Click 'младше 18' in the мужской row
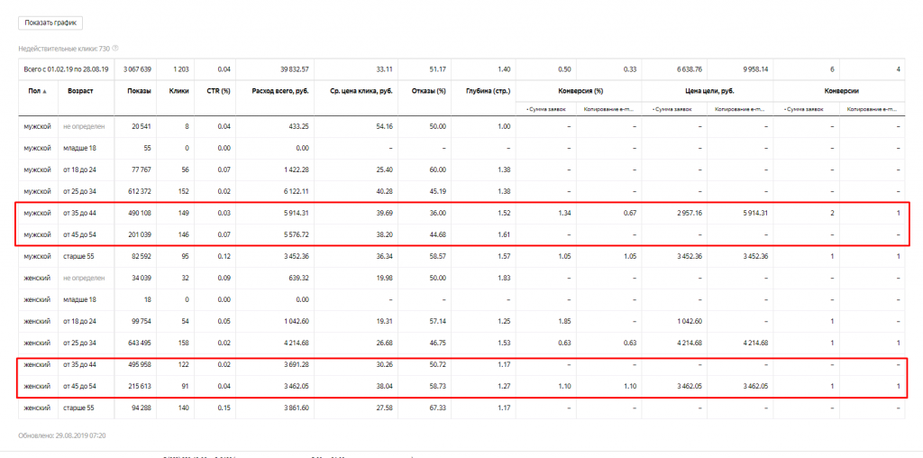This screenshot has width=923, height=458. [79, 149]
